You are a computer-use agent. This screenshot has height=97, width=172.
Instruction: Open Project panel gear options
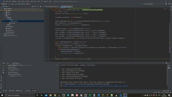point(40,6)
